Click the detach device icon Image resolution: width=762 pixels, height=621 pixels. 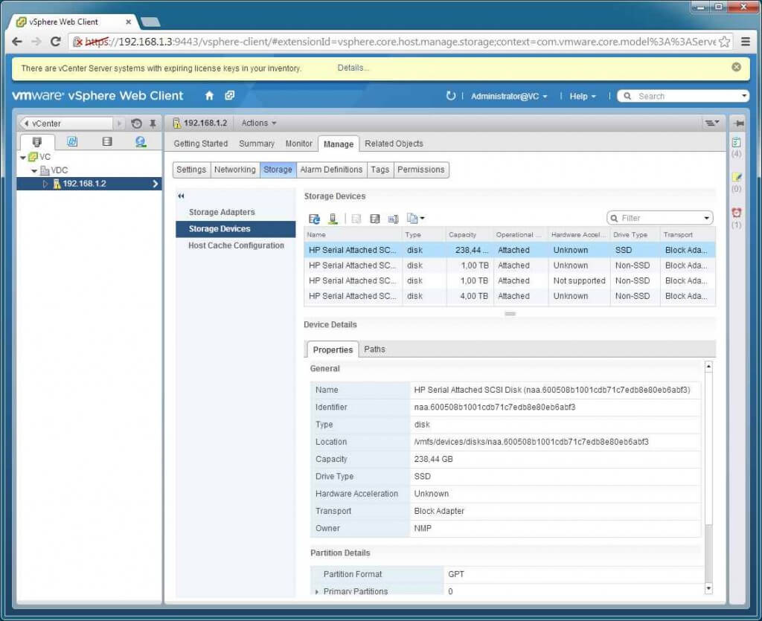(356, 218)
